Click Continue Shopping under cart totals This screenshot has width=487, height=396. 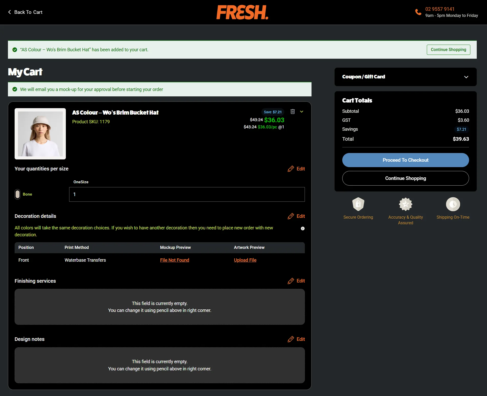point(406,178)
